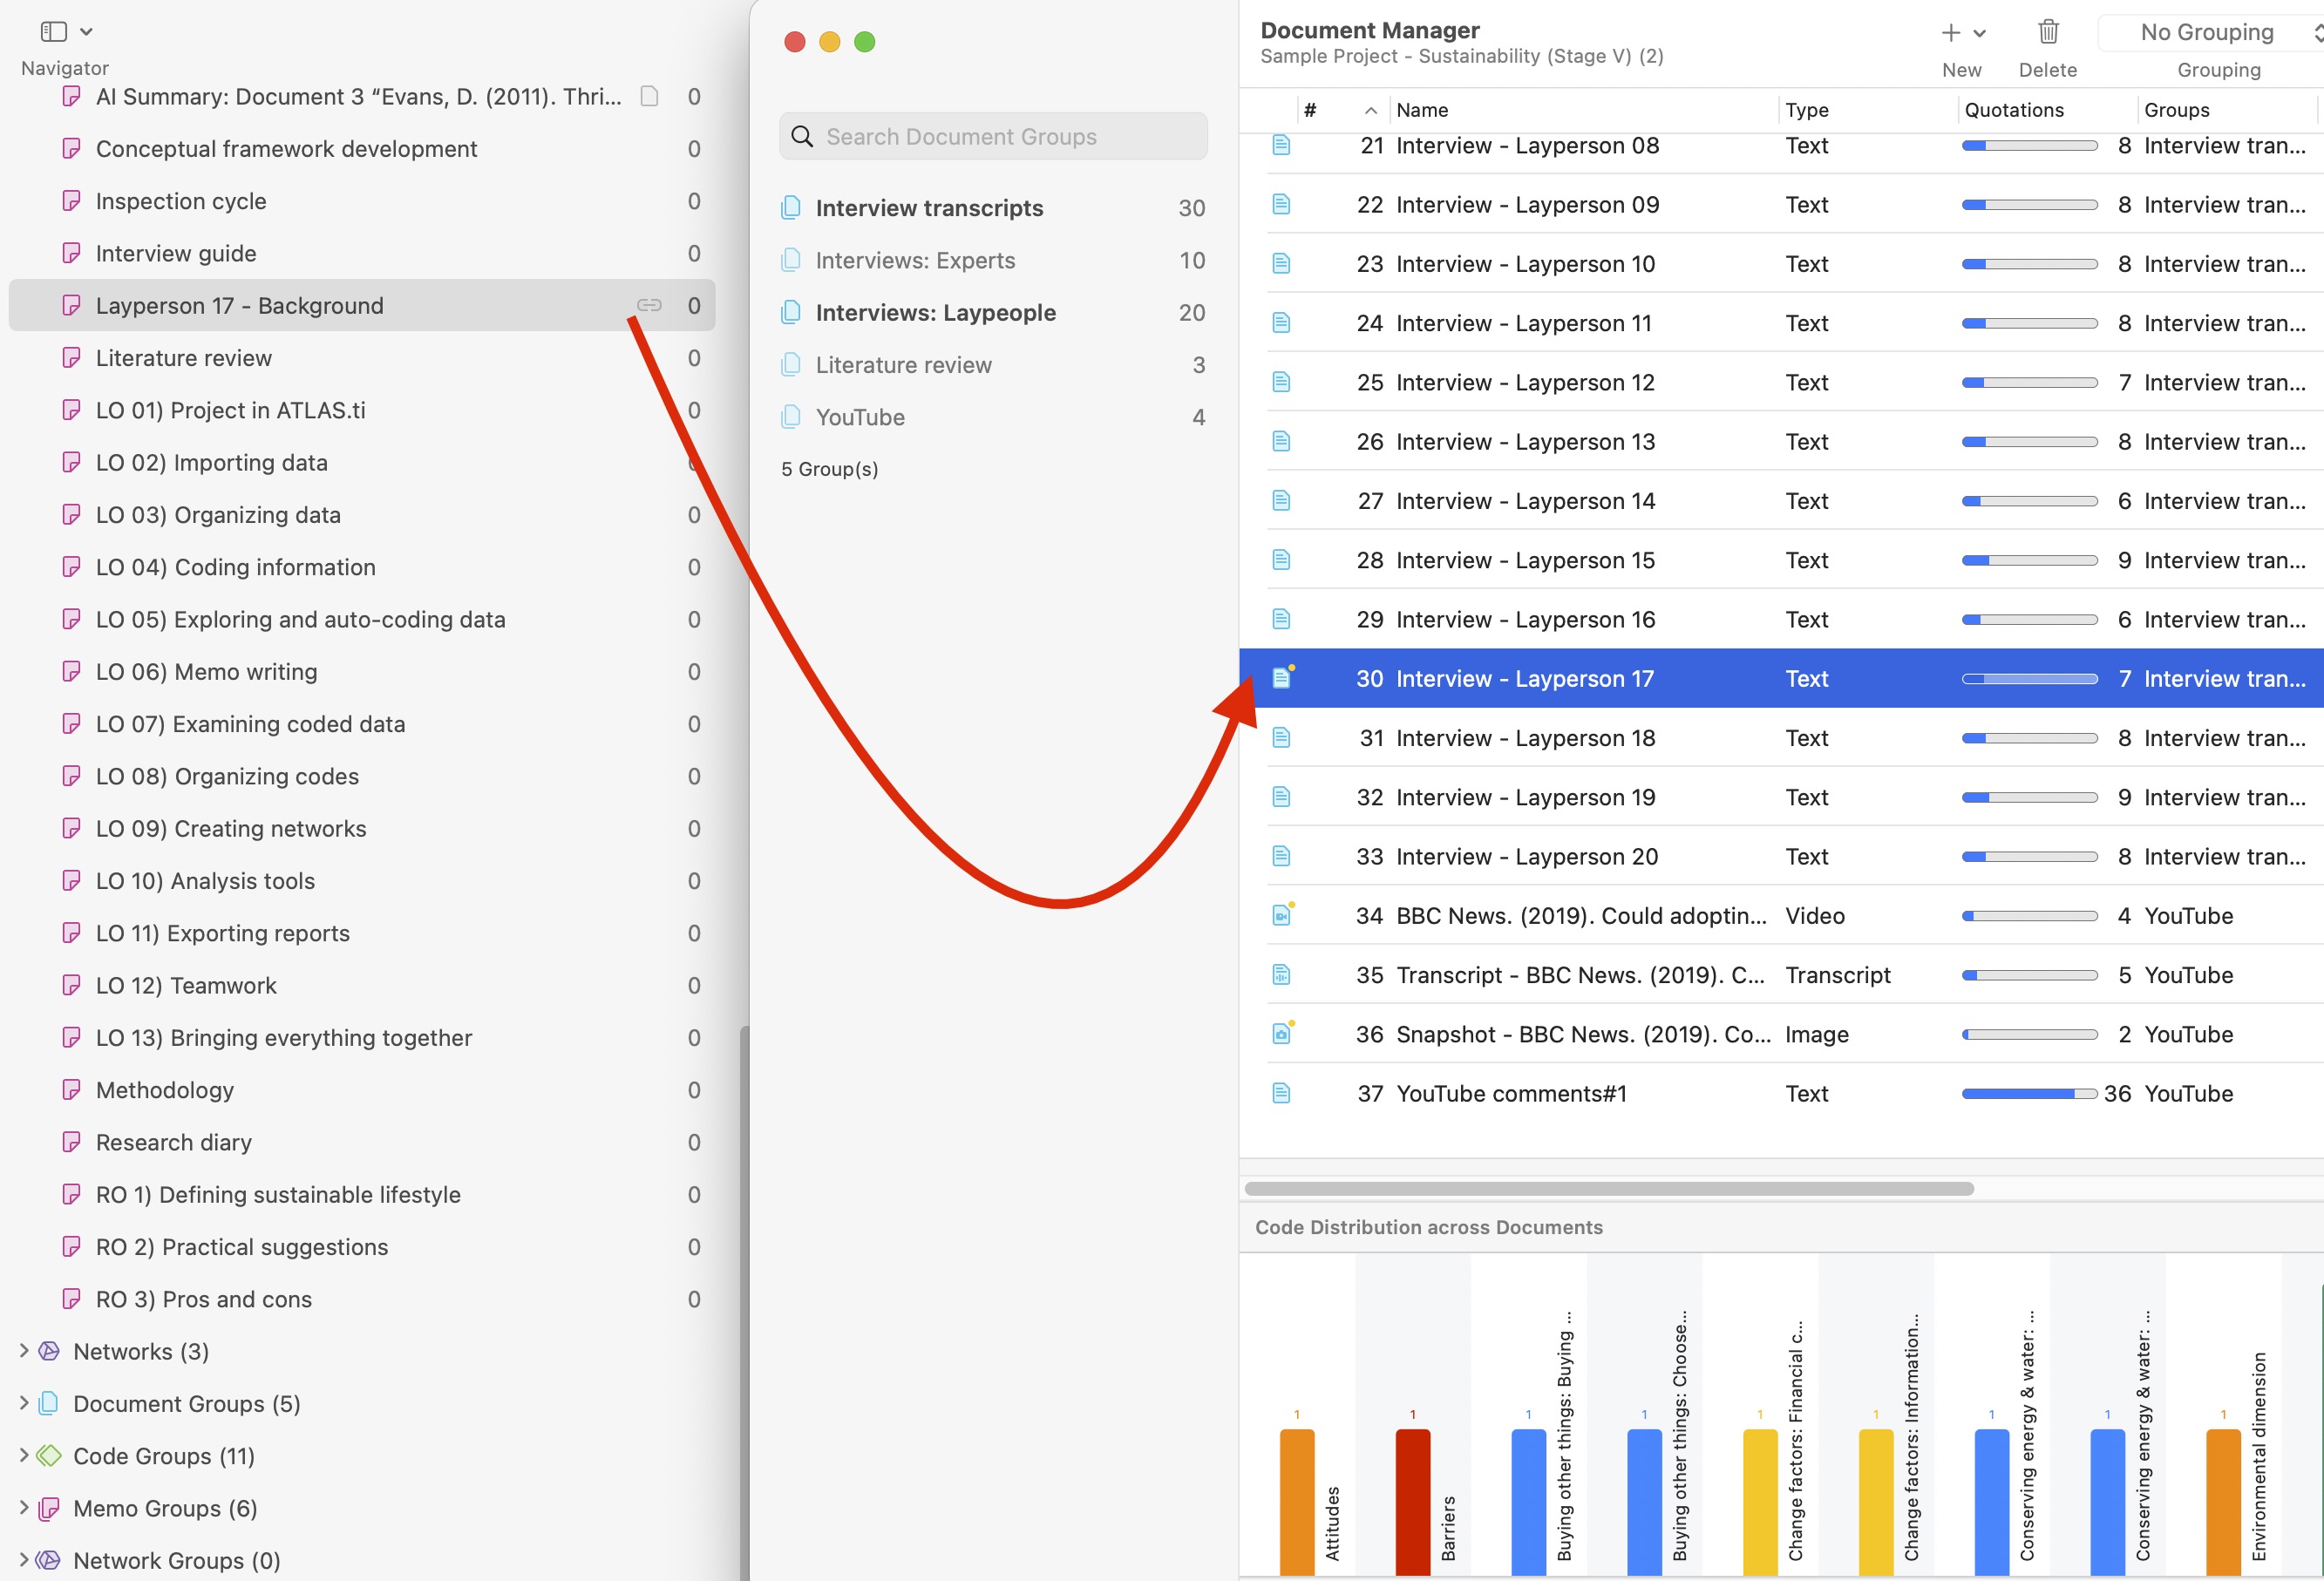Open the sidebar view options chevron
Screen dimensions: 2324x1581
click(87, 32)
